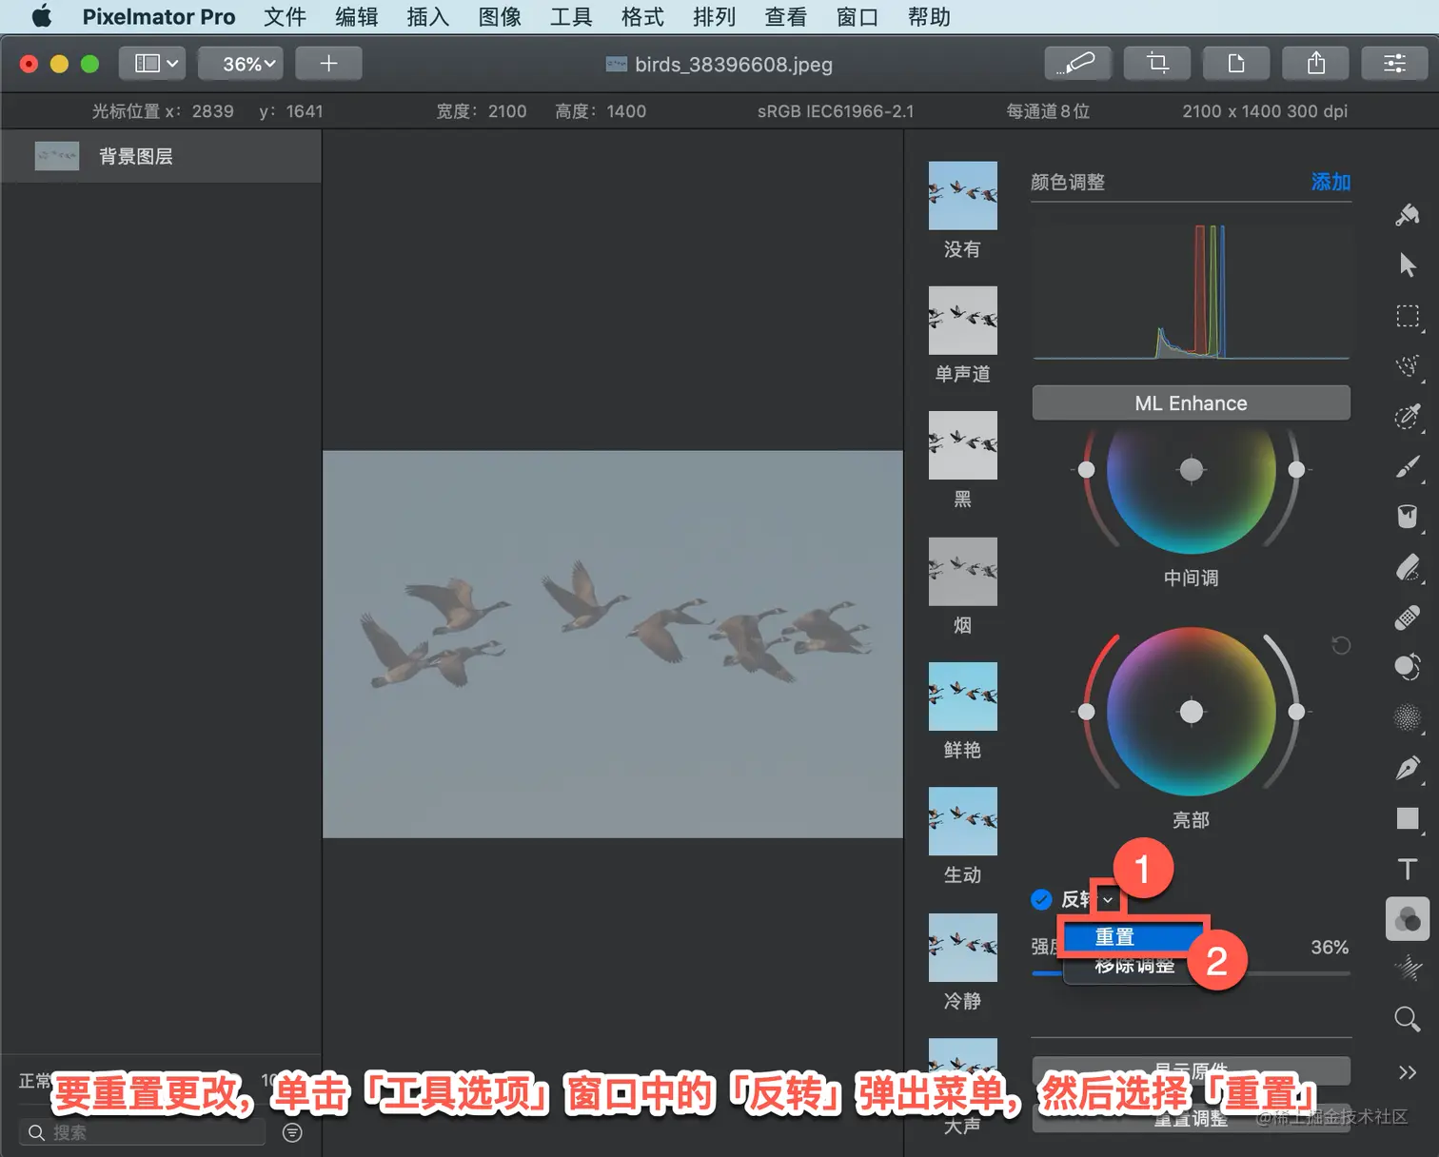
Task: Select the Blur dotted-circle retouch tool
Action: [x=1408, y=717]
